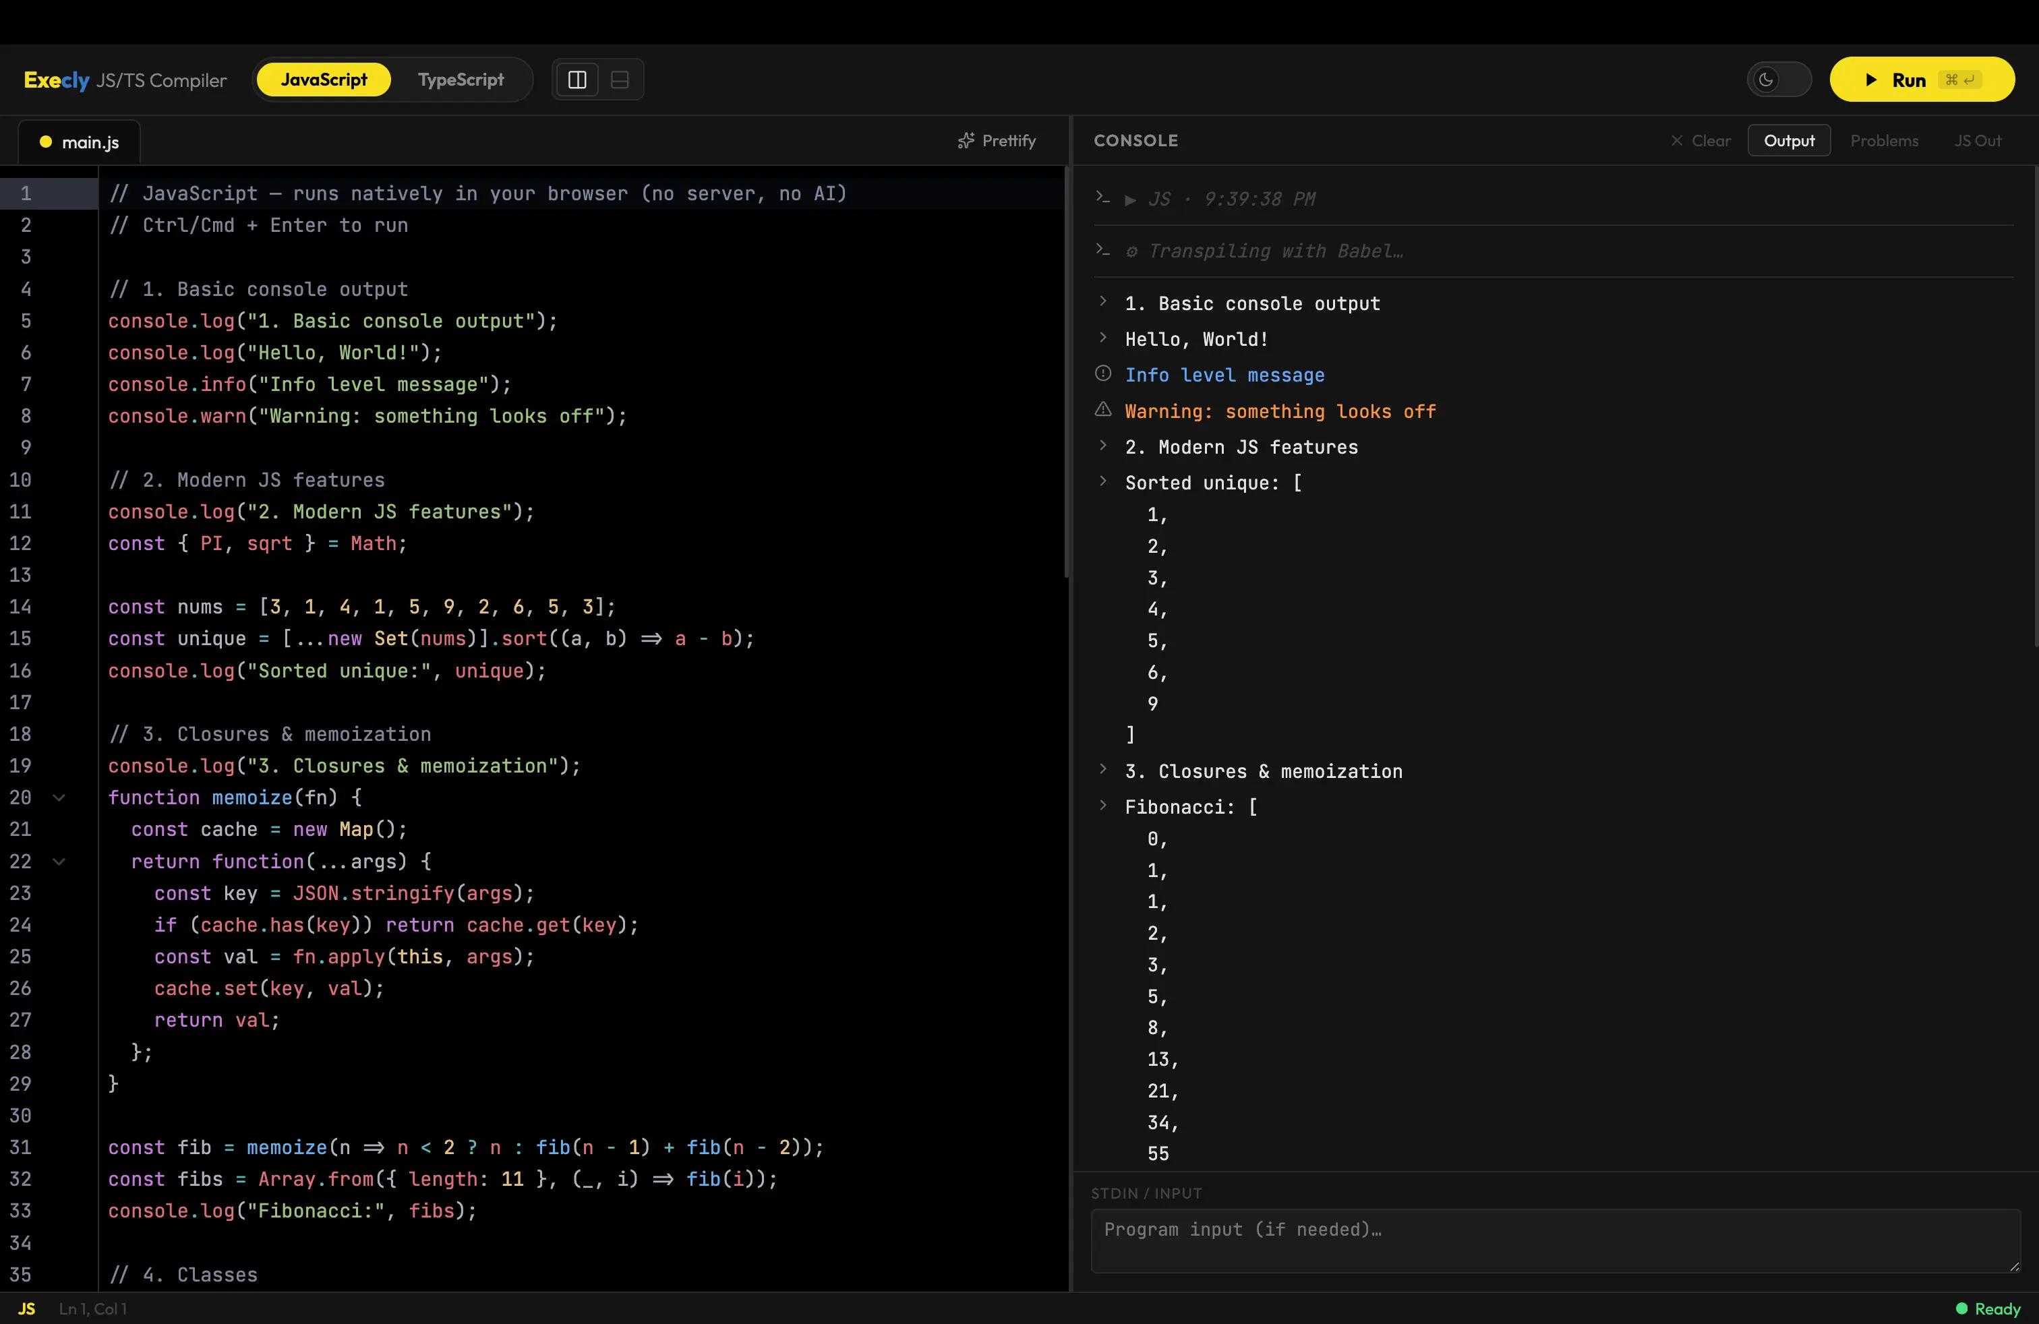Click chevron beside '3. Closures & memoization' log
This screenshot has height=1324, width=2039.
[x=1104, y=769]
